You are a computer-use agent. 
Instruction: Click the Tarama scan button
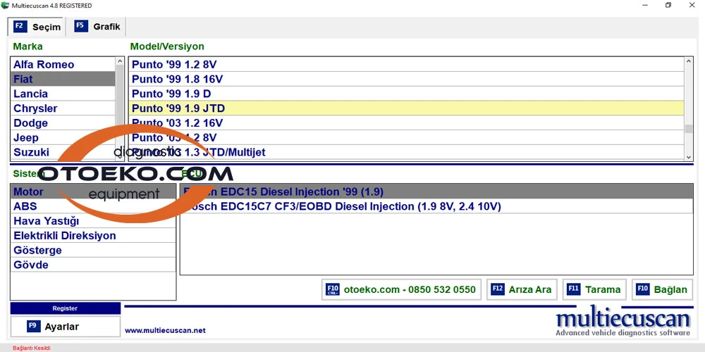595,289
